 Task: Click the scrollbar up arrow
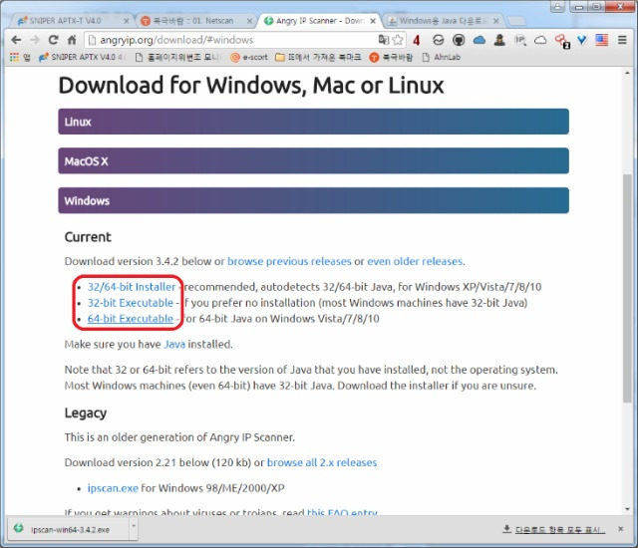click(x=627, y=73)
